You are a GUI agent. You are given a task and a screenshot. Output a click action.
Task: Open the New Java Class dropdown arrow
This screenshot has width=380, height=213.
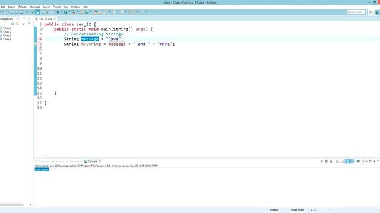tap(91, 12)
